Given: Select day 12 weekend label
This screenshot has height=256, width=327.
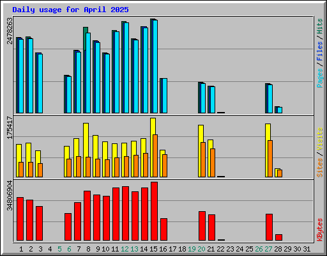Looking at the screenshot, I should [125, 249].
